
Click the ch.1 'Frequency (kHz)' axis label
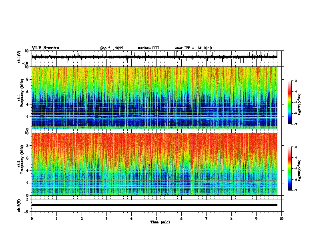click(22, 93)
